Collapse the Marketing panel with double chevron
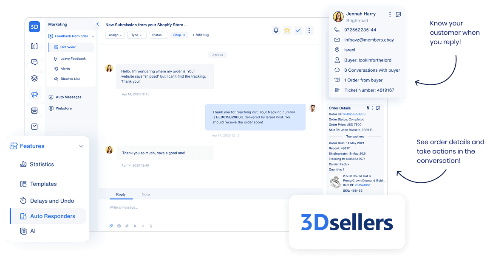The height and width of the screenshot is (260, 490). click(x=97, y=24)
